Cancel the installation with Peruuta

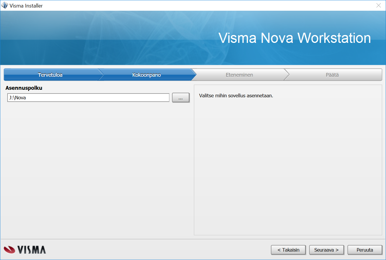[x=365, y=250]
